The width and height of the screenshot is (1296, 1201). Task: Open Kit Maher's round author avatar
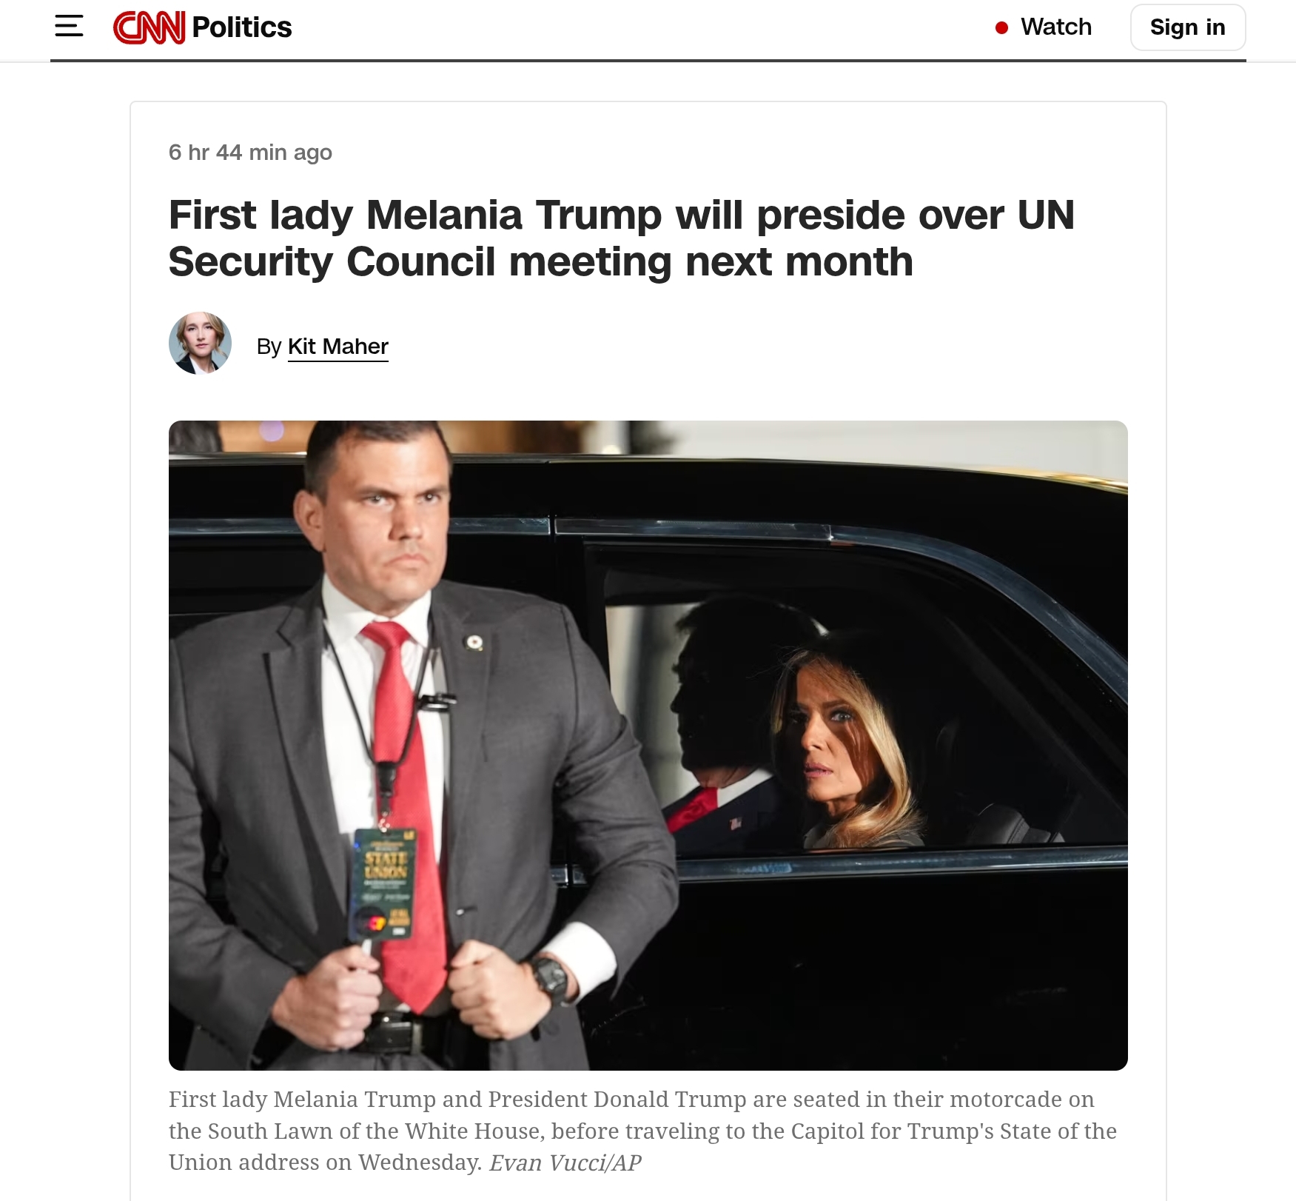(200, 343)
